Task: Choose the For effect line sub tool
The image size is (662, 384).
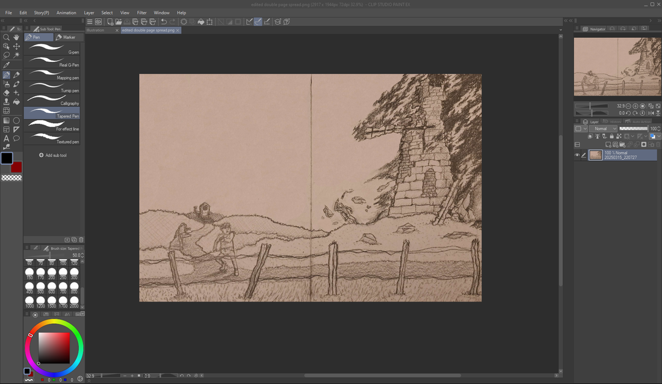Action: tap(52, 126)
